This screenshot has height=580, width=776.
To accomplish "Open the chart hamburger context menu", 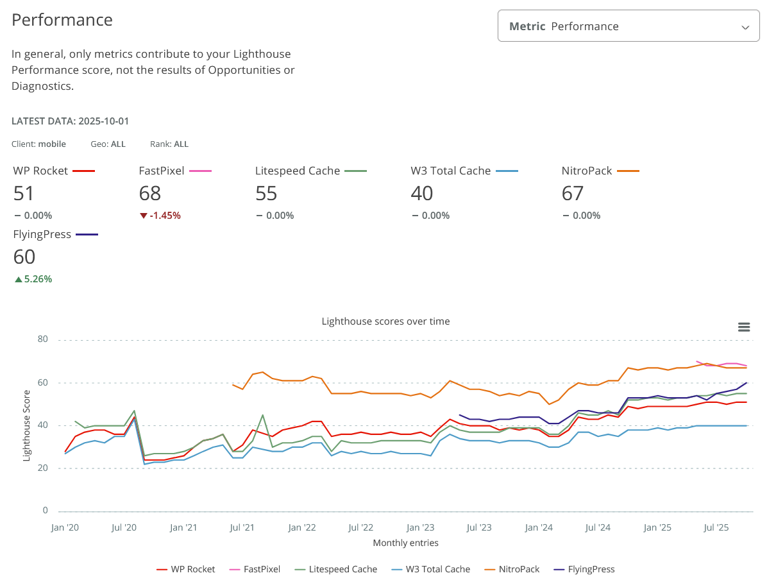I will coord(744,327).
